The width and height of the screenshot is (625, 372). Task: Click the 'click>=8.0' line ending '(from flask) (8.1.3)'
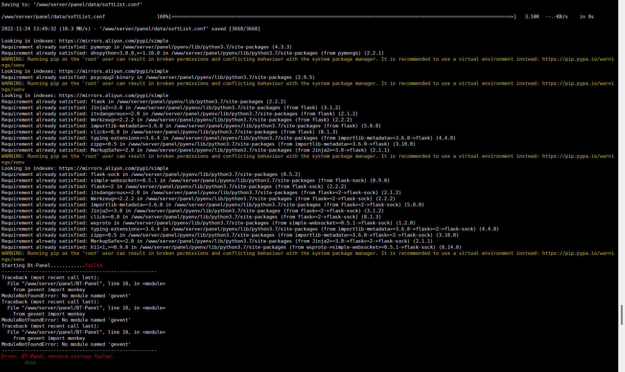170,132
